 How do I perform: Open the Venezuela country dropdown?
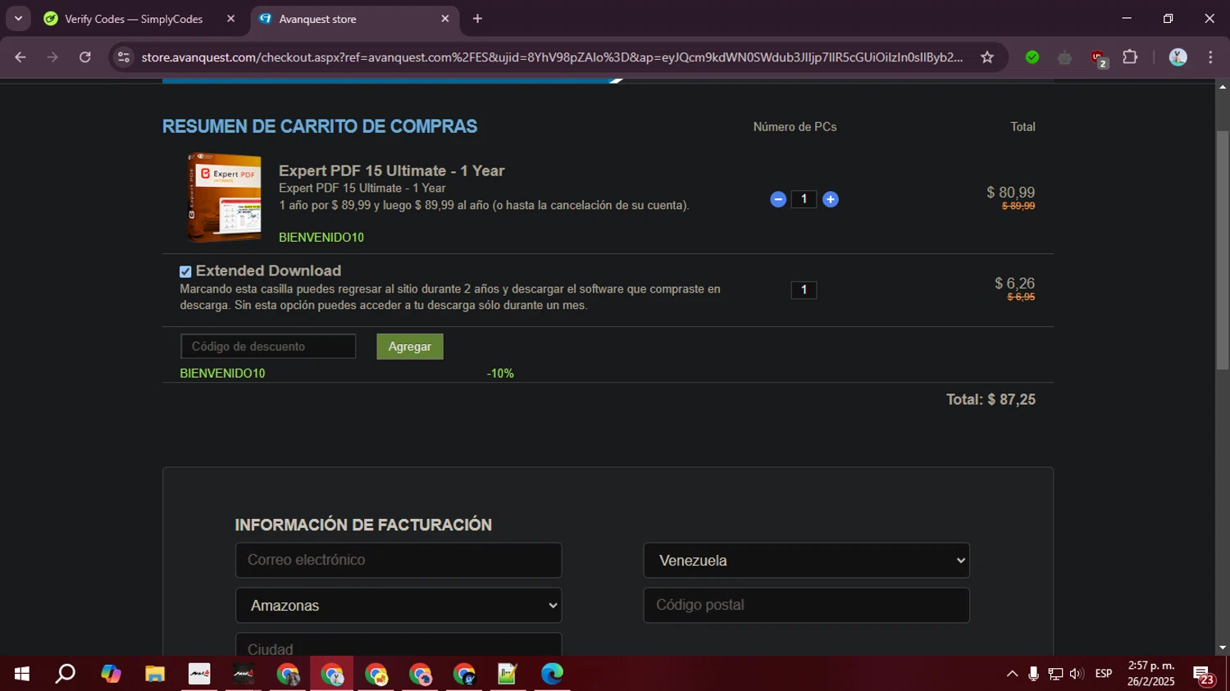pos(806,561)
